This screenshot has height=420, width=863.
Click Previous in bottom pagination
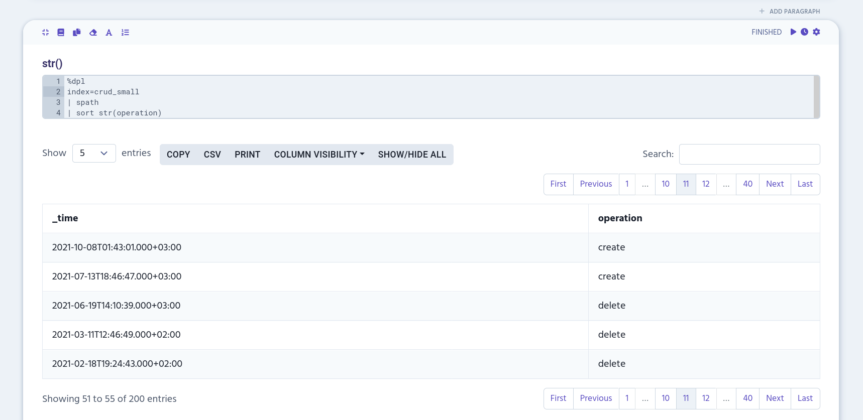596,398
